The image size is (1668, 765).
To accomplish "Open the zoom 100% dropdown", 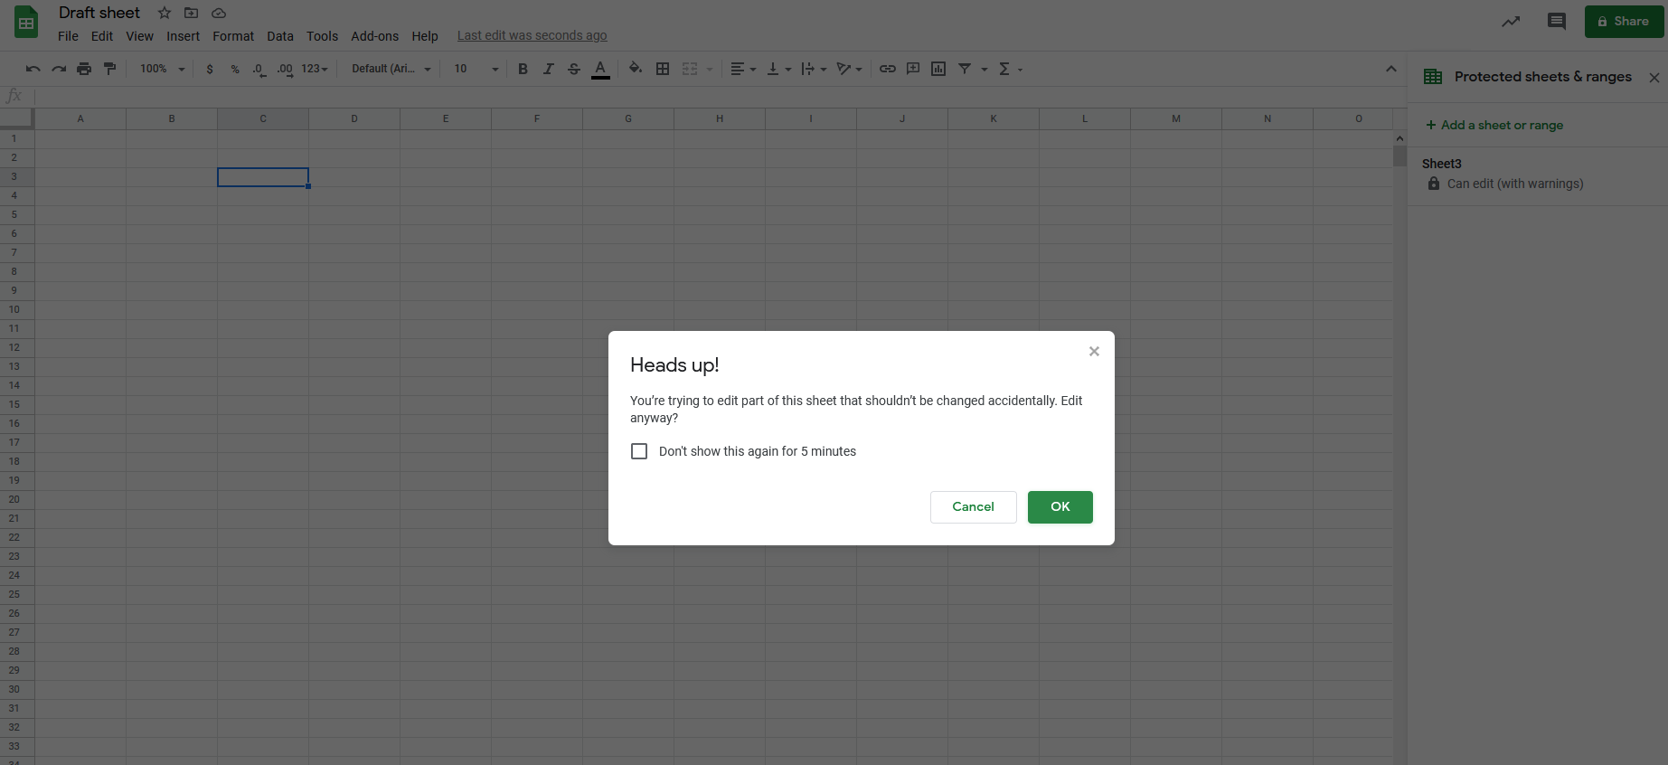I will [163, 69].
